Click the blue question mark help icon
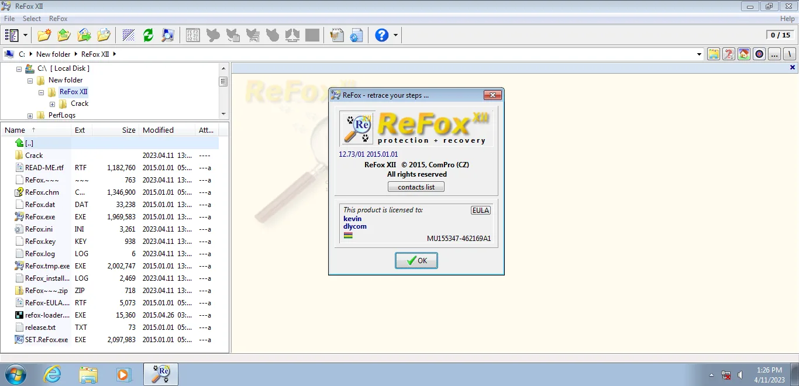This screenshot has height=386, width=799. (381, 35)
